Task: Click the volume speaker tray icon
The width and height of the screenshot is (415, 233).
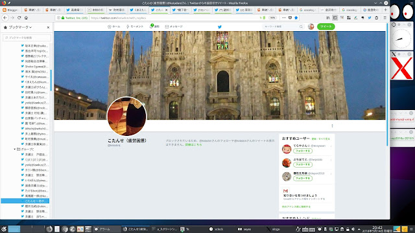Action: point(353,229)
